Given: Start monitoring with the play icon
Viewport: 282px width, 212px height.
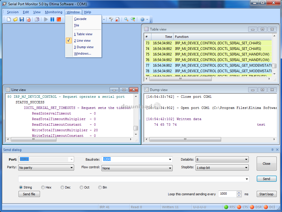Looking at the screenshot, I should (46, 19).
